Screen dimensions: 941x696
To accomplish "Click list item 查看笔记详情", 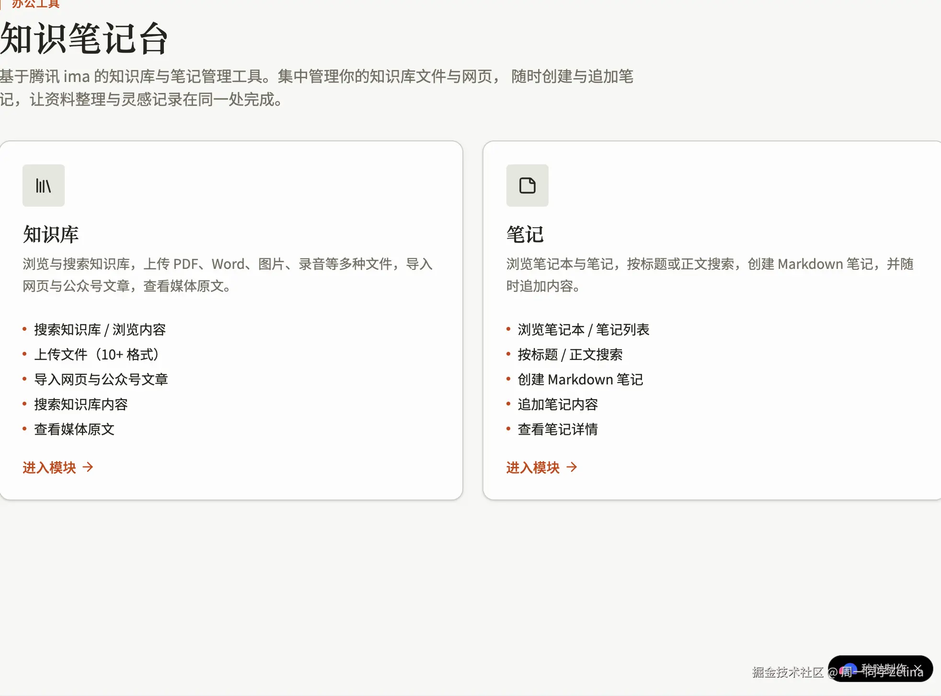I will click(x=558, y=429).
